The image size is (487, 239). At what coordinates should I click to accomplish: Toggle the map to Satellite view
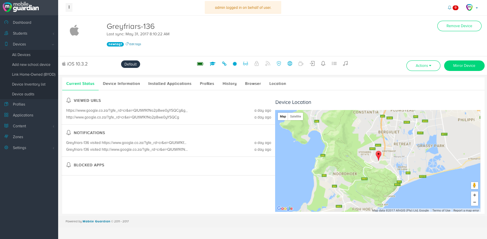(x=295, y=116)
